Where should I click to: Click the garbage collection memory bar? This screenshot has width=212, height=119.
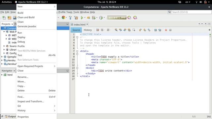point(117,18)
